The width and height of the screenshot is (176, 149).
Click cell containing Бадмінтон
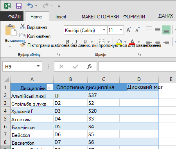click(x=32, y=126)
